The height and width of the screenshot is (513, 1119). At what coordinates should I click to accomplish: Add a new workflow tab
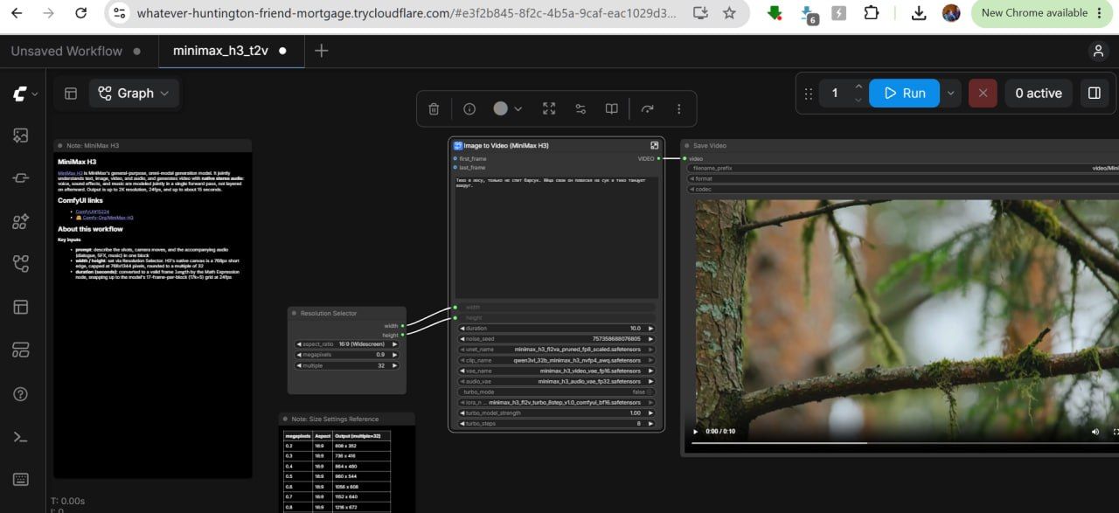coord(321,51)
